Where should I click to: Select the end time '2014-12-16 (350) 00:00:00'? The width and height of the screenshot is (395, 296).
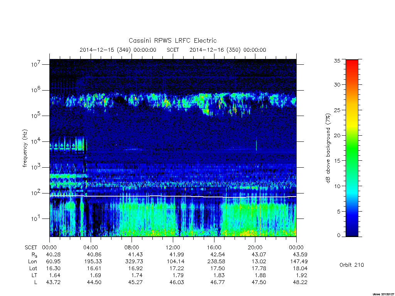[228, 50]
